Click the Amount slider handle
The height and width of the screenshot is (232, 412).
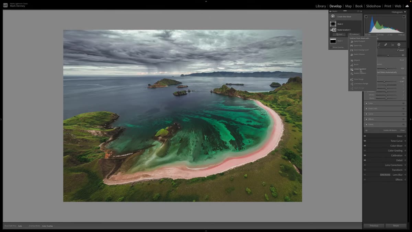tap(386, 69)
